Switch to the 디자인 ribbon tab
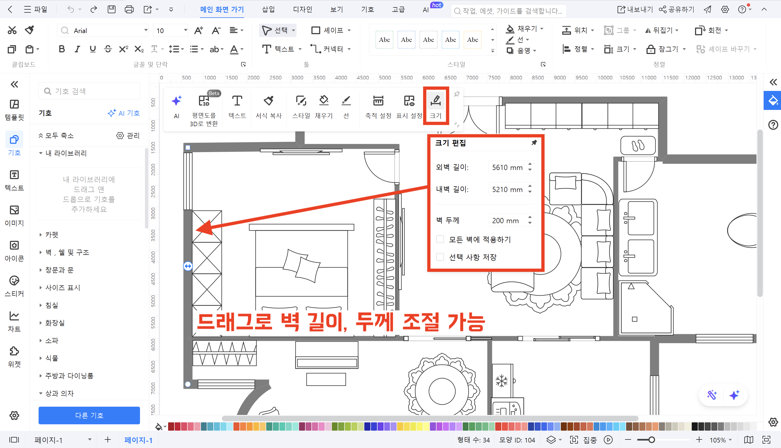 [x=302, y=10]
